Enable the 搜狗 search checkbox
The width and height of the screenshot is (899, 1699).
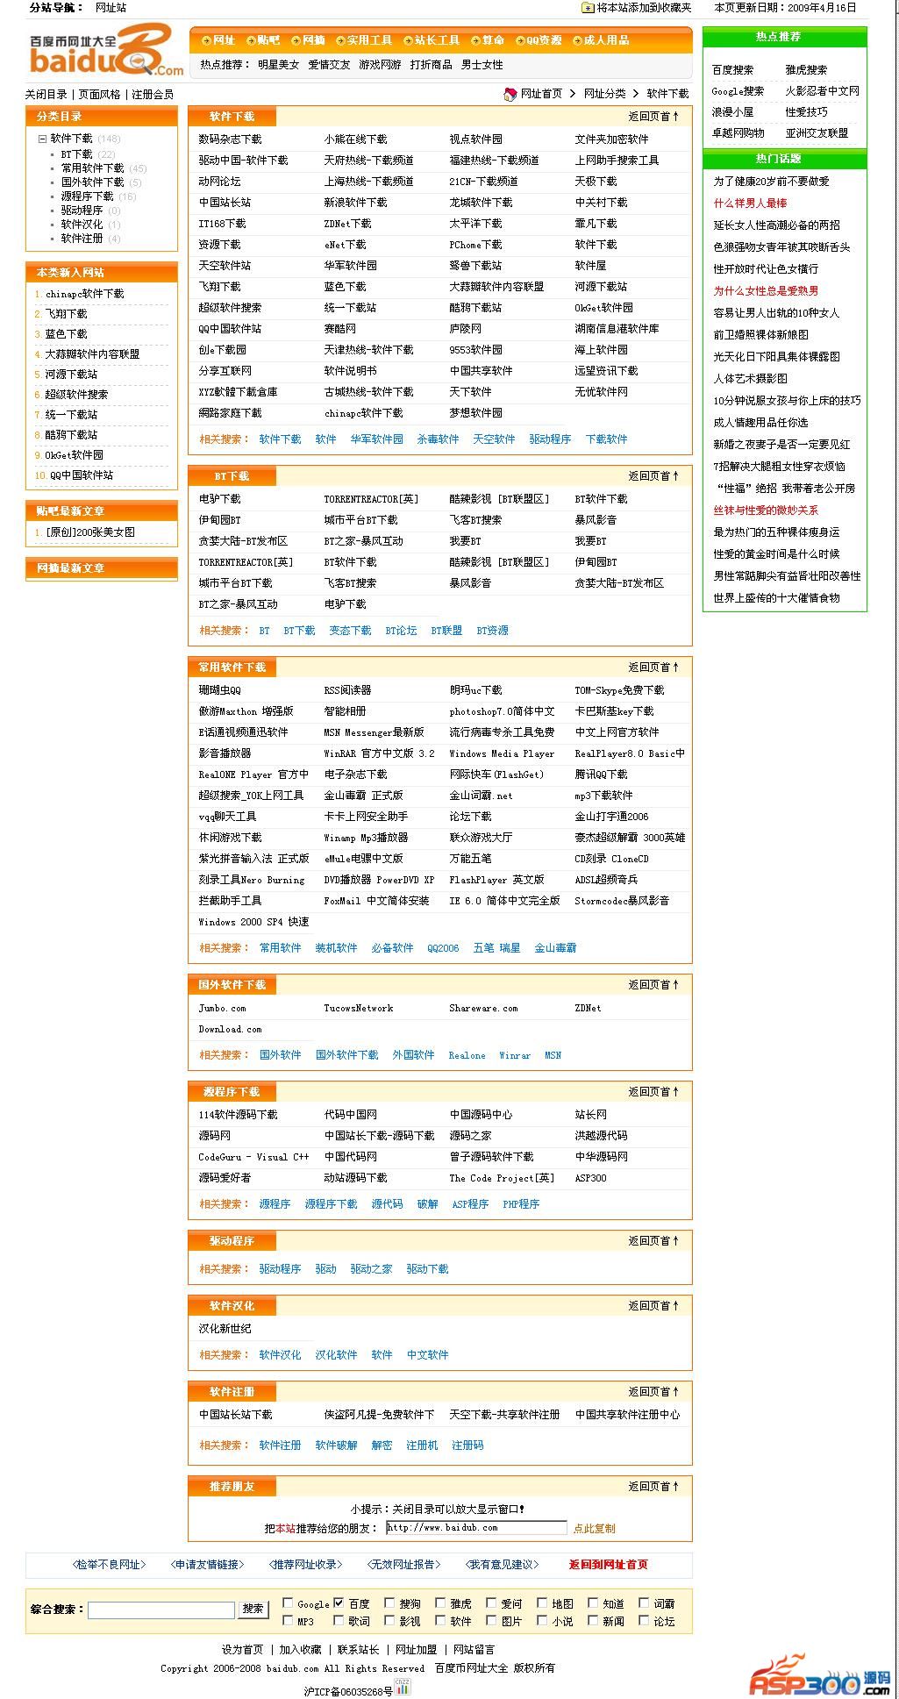coord(389,1603)
